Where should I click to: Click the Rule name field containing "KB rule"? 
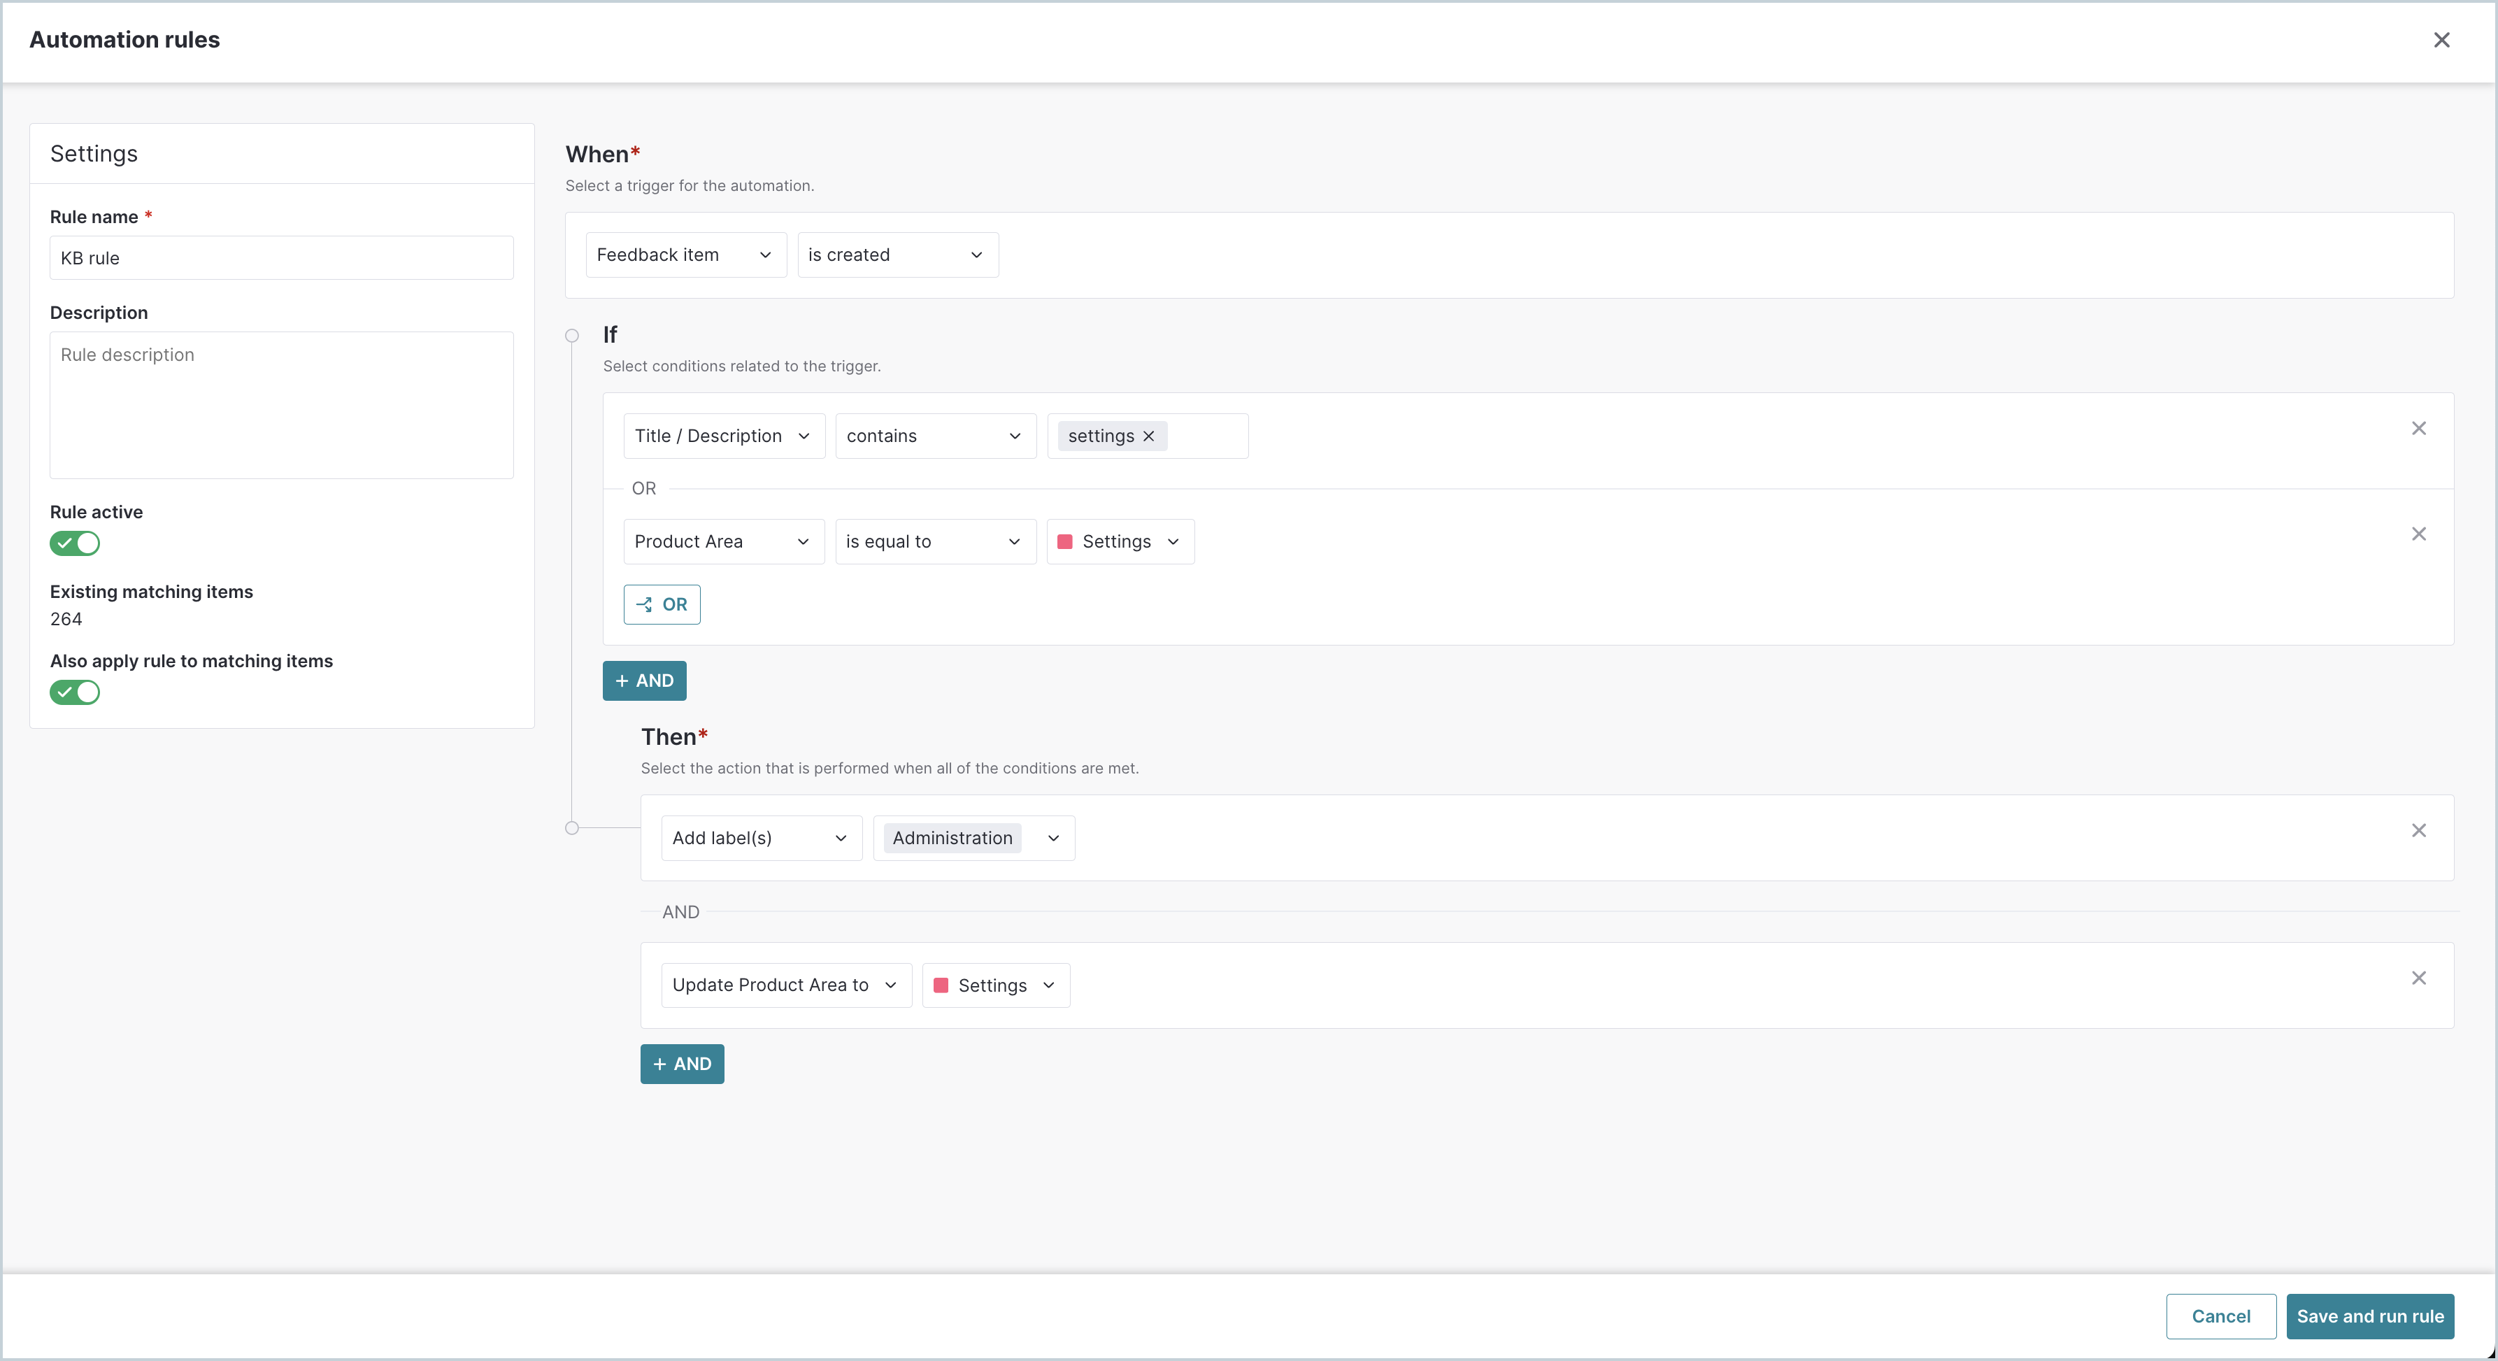[x=281, y=257]
